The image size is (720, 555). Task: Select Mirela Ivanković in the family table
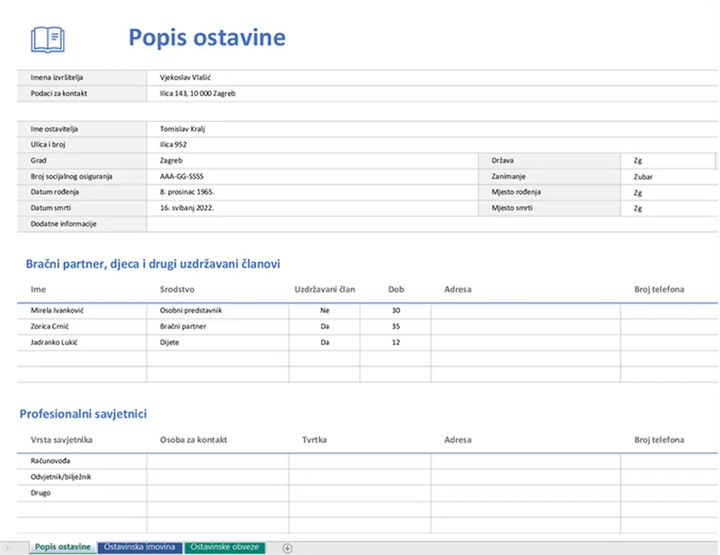point(58,310)
